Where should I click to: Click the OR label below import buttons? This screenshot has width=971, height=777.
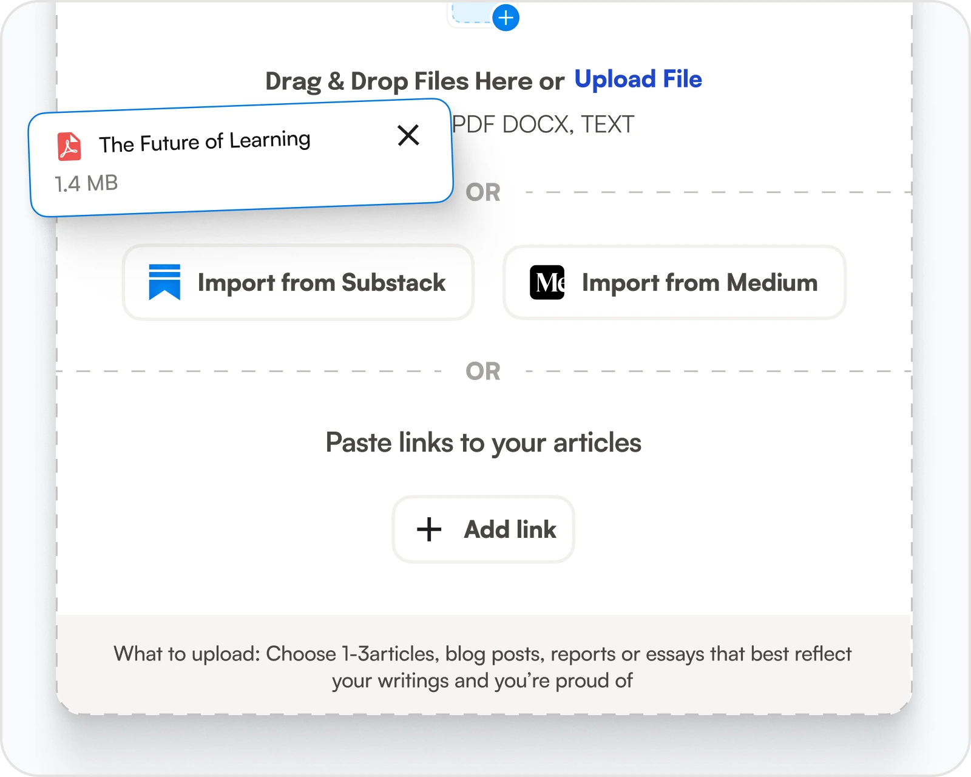(483, 372)
